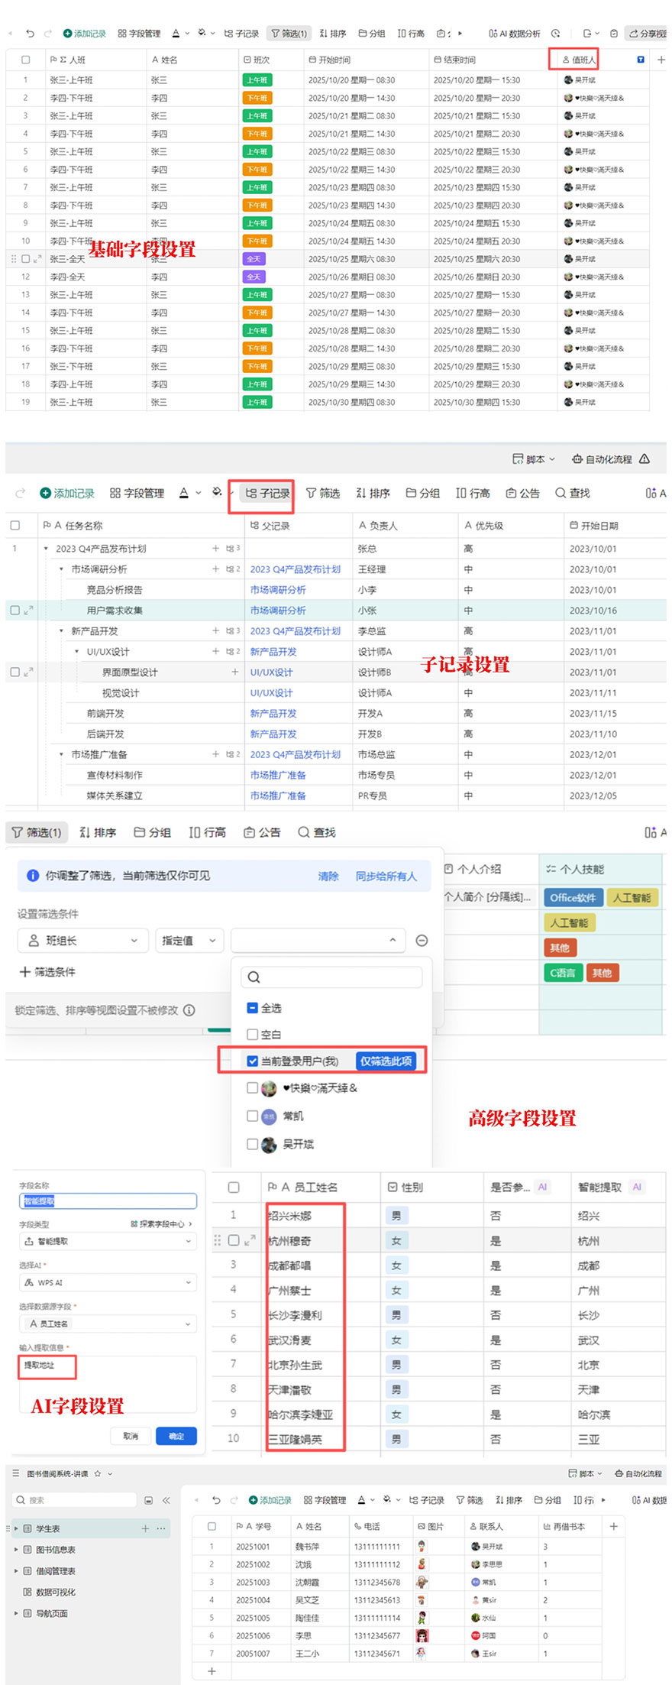This screenshot has height=1685, width=672.
Task: Remove the 班组长 filter condition using minus icon
Action: click(422, 941)
